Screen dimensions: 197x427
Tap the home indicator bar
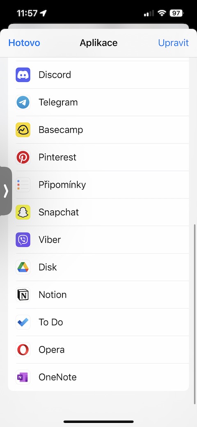click(x=98, y=422)
